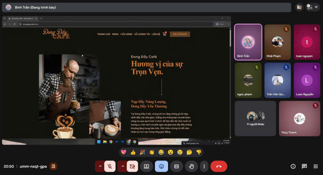Click the present screen button

146,166
